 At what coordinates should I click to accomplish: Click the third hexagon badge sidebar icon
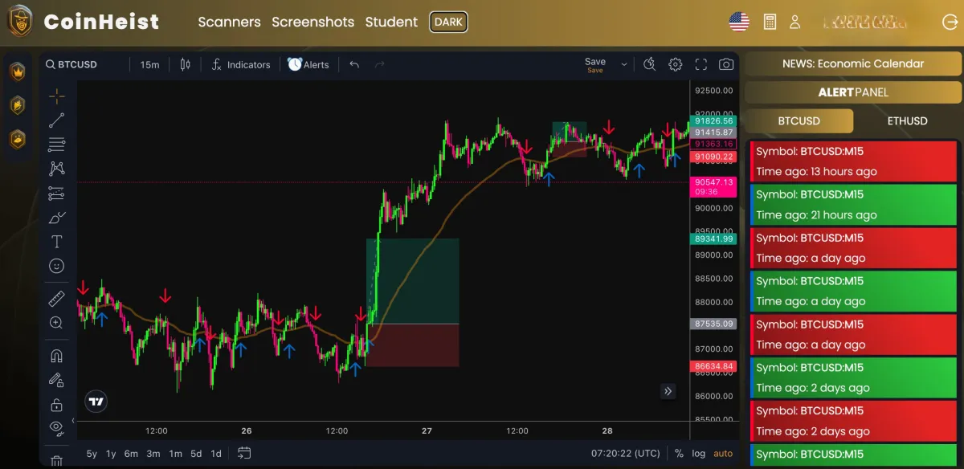click(17, 139)
